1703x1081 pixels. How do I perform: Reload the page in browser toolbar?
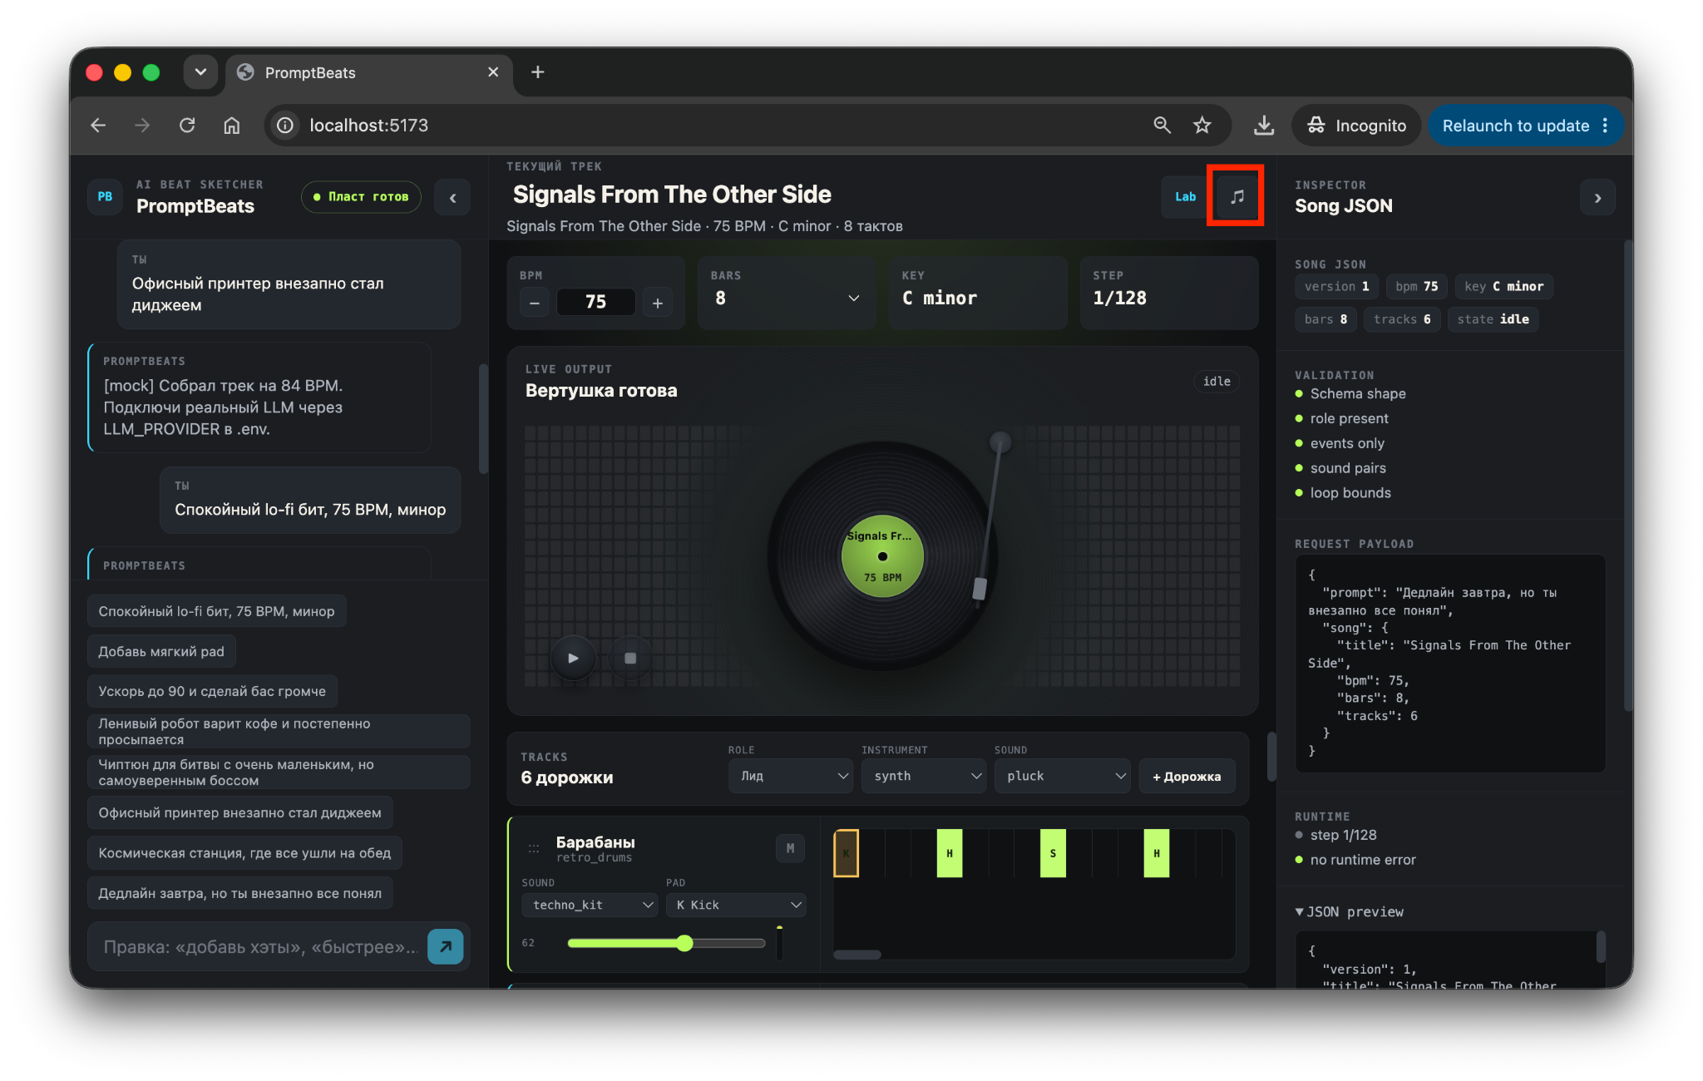coord(187,125)
